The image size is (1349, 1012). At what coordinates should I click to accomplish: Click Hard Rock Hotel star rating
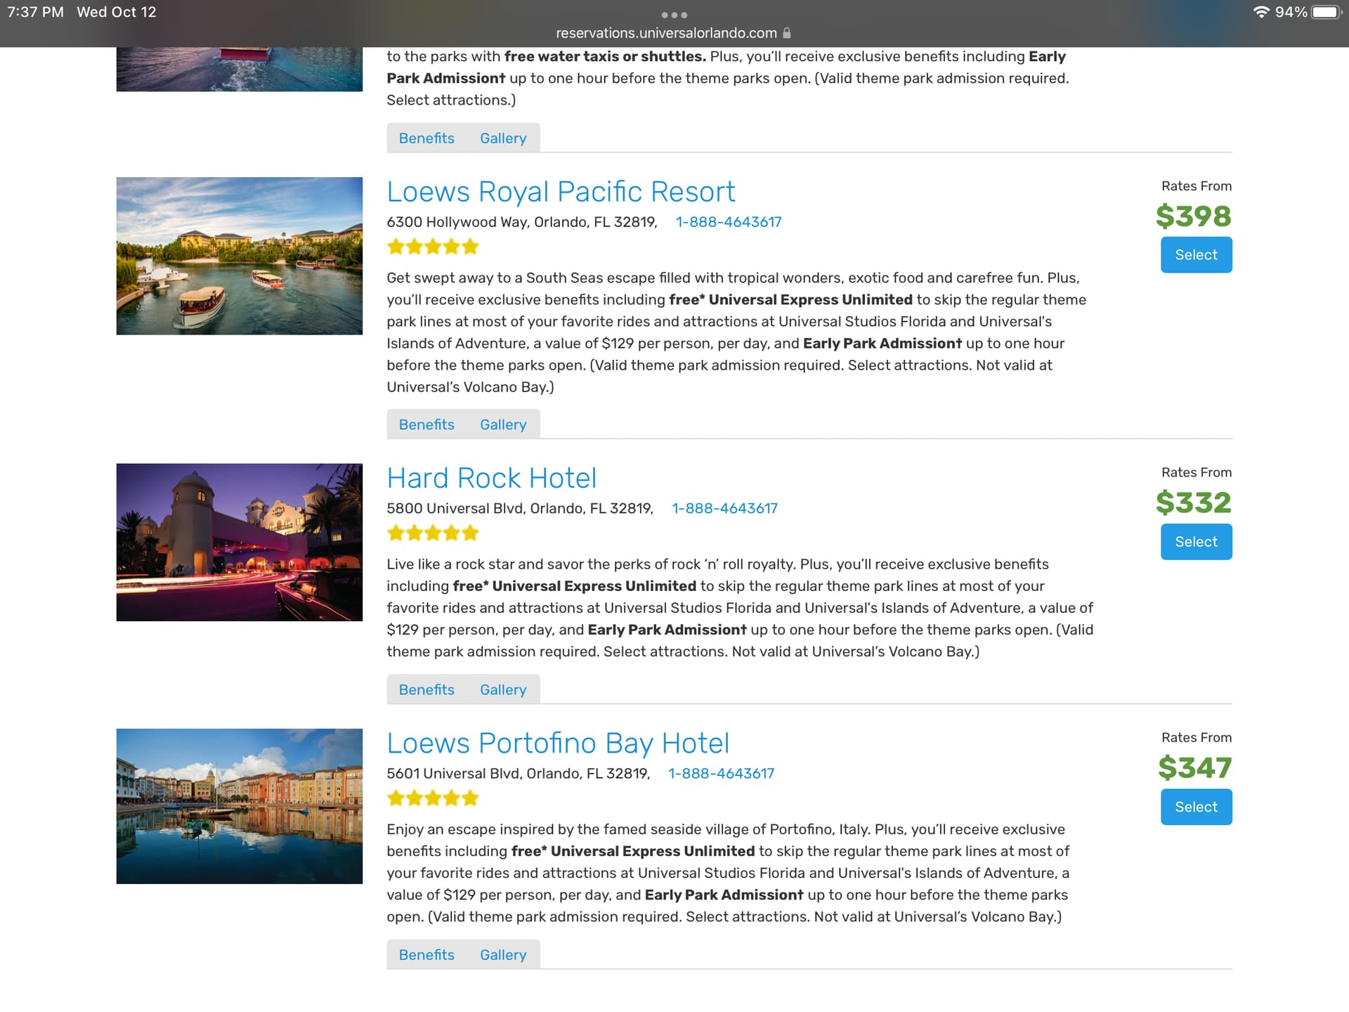tap(432, 533)
